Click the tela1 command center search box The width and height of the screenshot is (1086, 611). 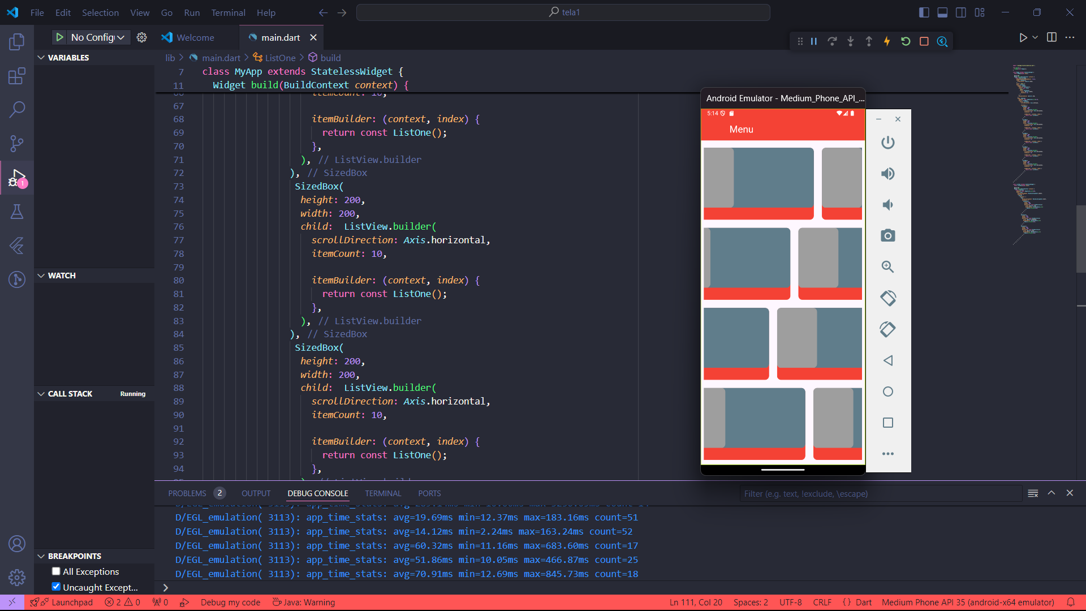[563, 12]
